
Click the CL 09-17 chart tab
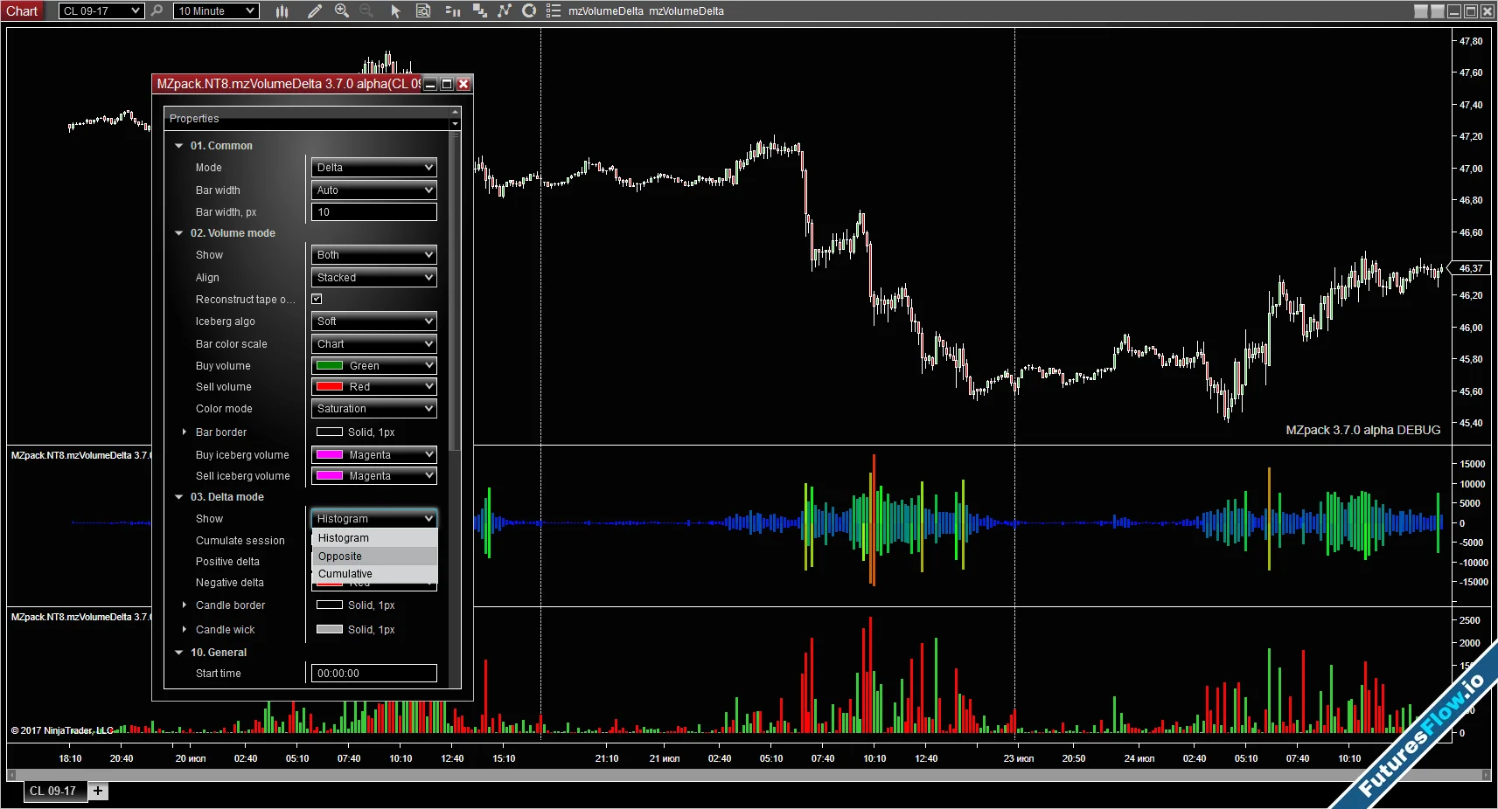pos(53,791)
